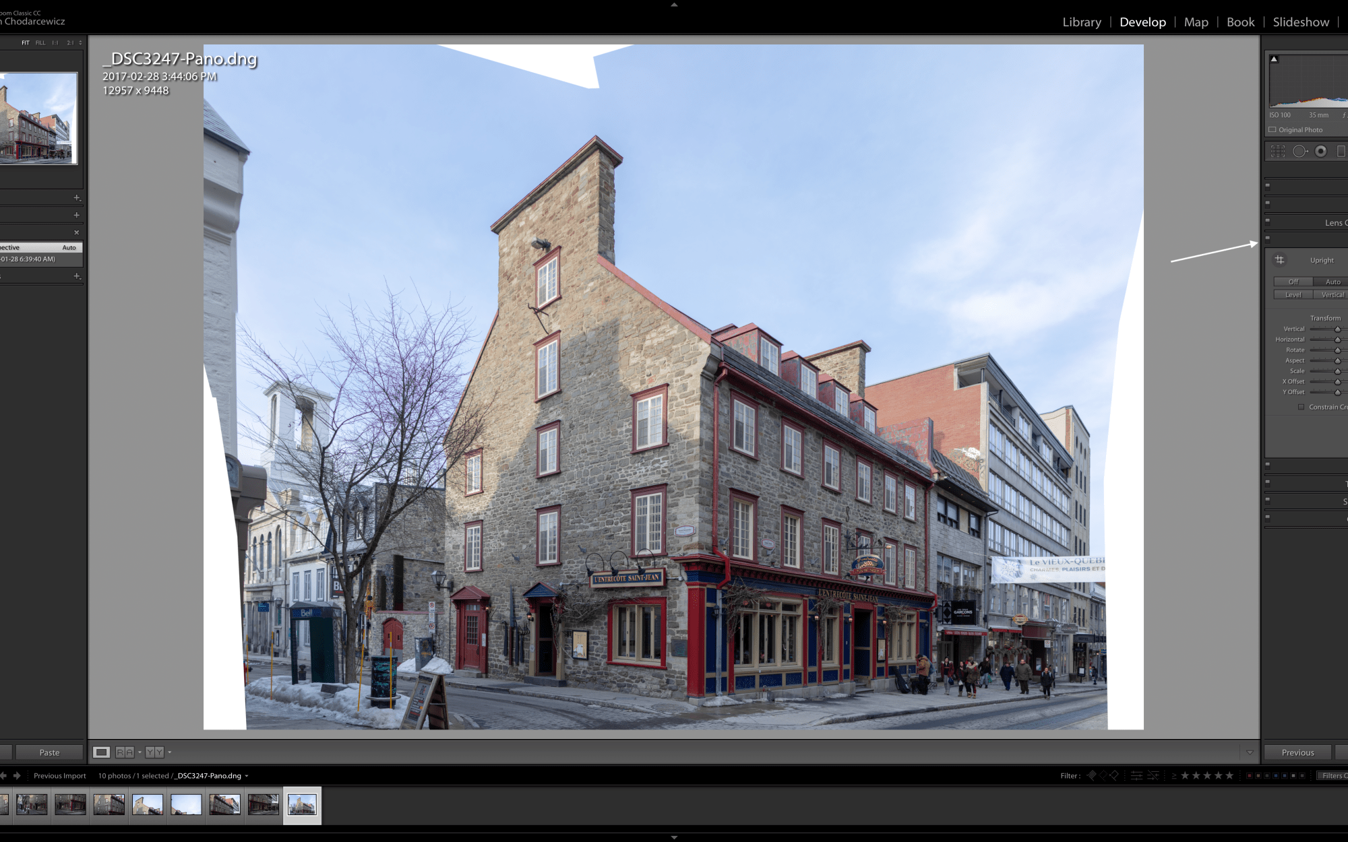Toggle shadow clipping indicator in histogram
Screen dimensions: 1348x842
click(1274, 59)
